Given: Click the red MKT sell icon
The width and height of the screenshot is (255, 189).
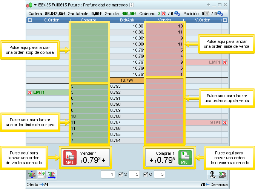Looking at the screenshot, I should point(70,157).
